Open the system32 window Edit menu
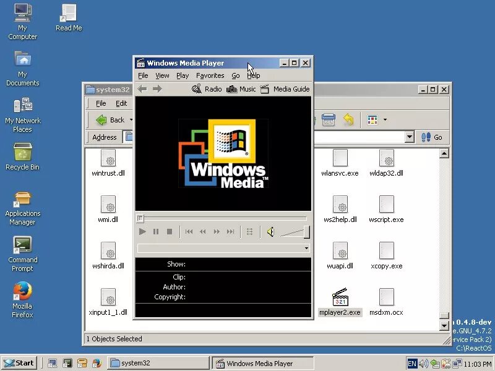 (x=121, y=103)
